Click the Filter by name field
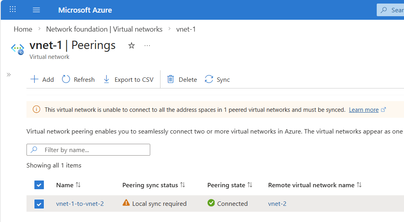The width and height of the screenshot is (404, 222). coord(88,150)
